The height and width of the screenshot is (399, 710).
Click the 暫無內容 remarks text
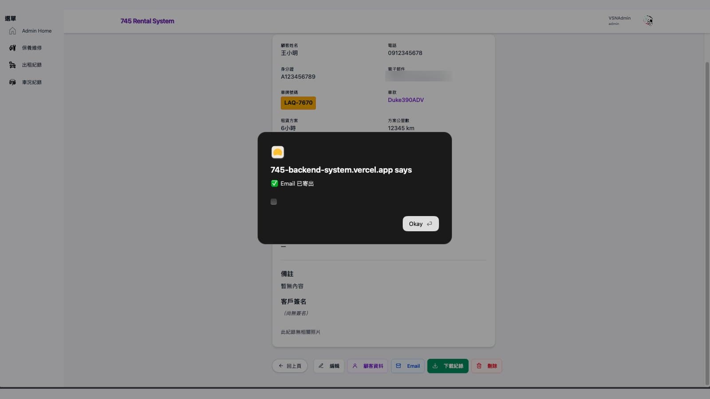292,286
